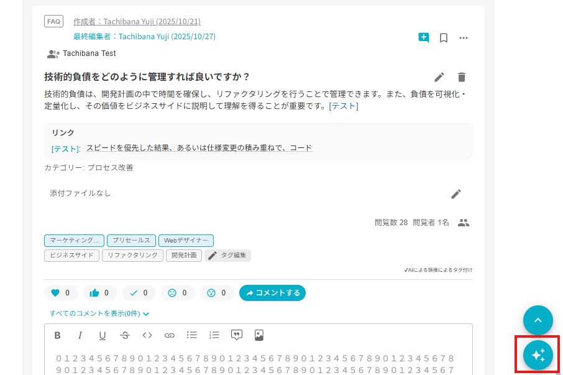Show viewers list icon
This screenshot has height=375, width=563.
pyautogui.click(x=464, y=222)
